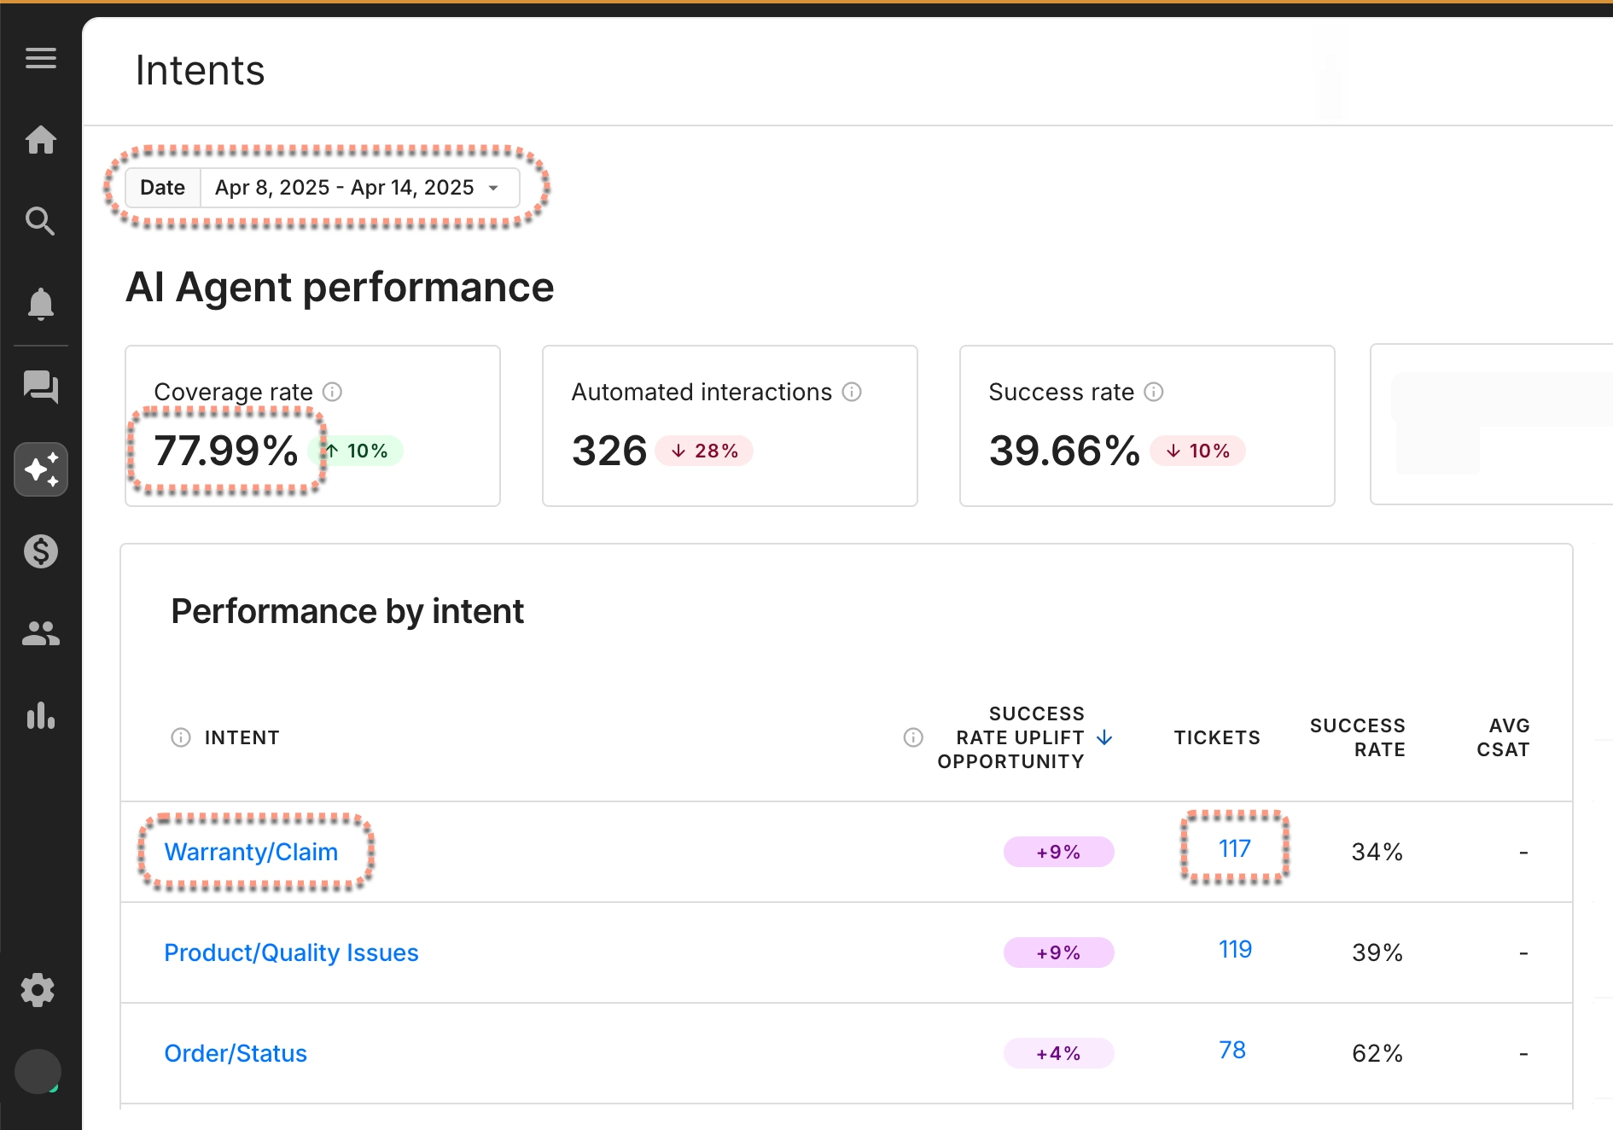Show info tooltip next to Coverage rate
Screen dimensions: 1613x1130
pyautogui.click(x=332, y=392)
